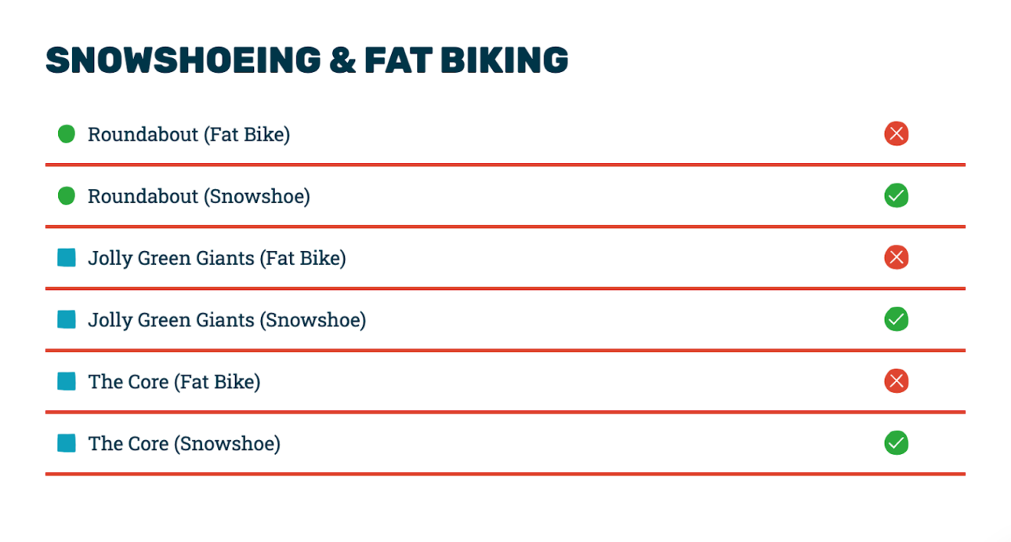The image size is (1011, 542).
Task: Click the closed X icon for Jolly Green Giants (Fat Bike)
Action: tap(896, 257)
